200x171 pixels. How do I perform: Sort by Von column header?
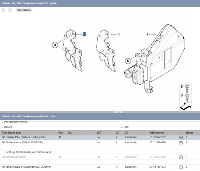coord(61,133)
